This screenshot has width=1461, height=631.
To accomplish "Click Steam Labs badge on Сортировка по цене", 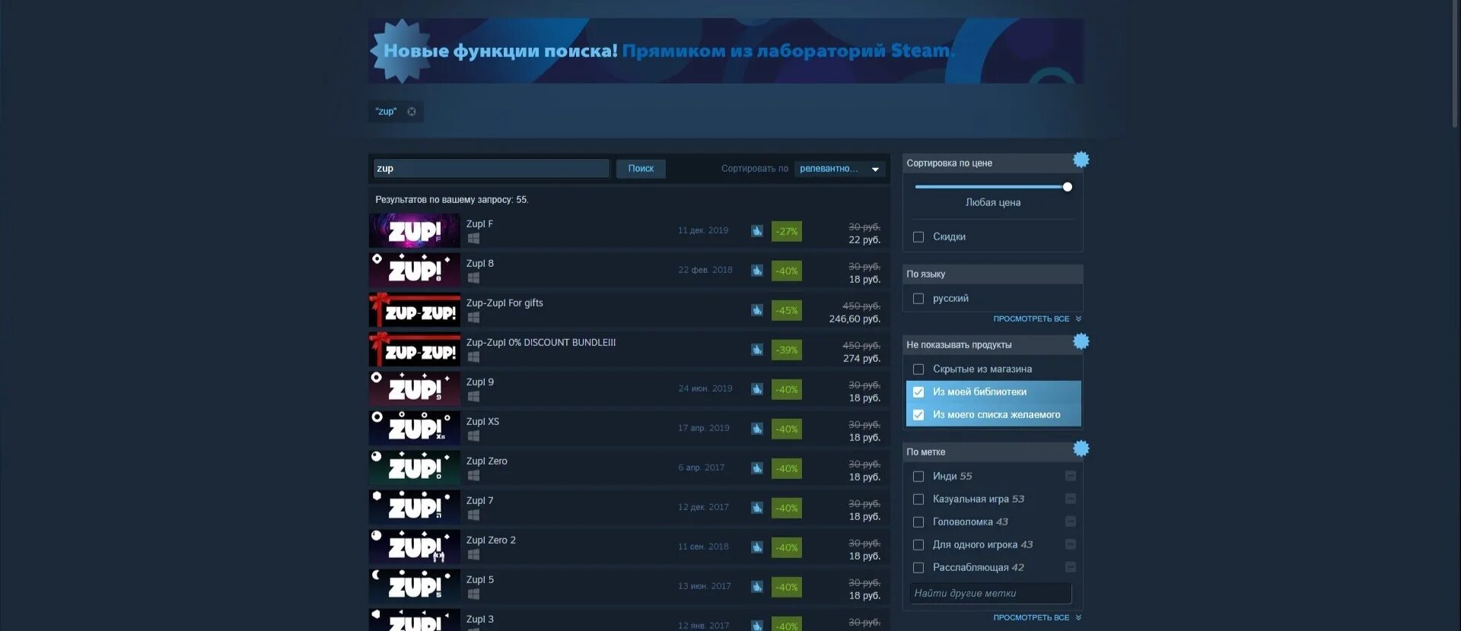I will (1081, 160).
